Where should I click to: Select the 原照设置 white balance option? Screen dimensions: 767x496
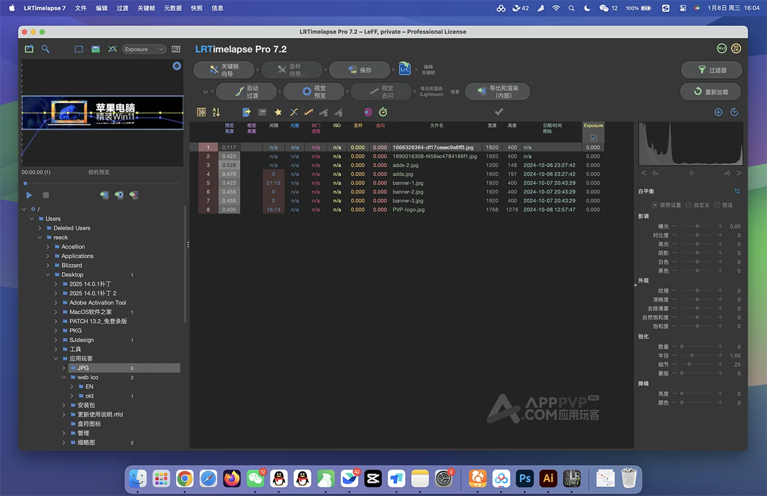[655, 205]
